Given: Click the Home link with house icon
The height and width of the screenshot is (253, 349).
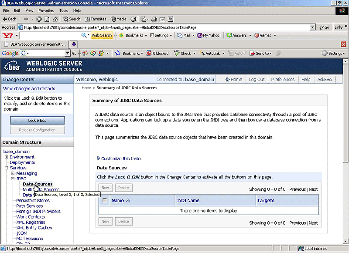Looking at the screenshot, I should 234,80.
